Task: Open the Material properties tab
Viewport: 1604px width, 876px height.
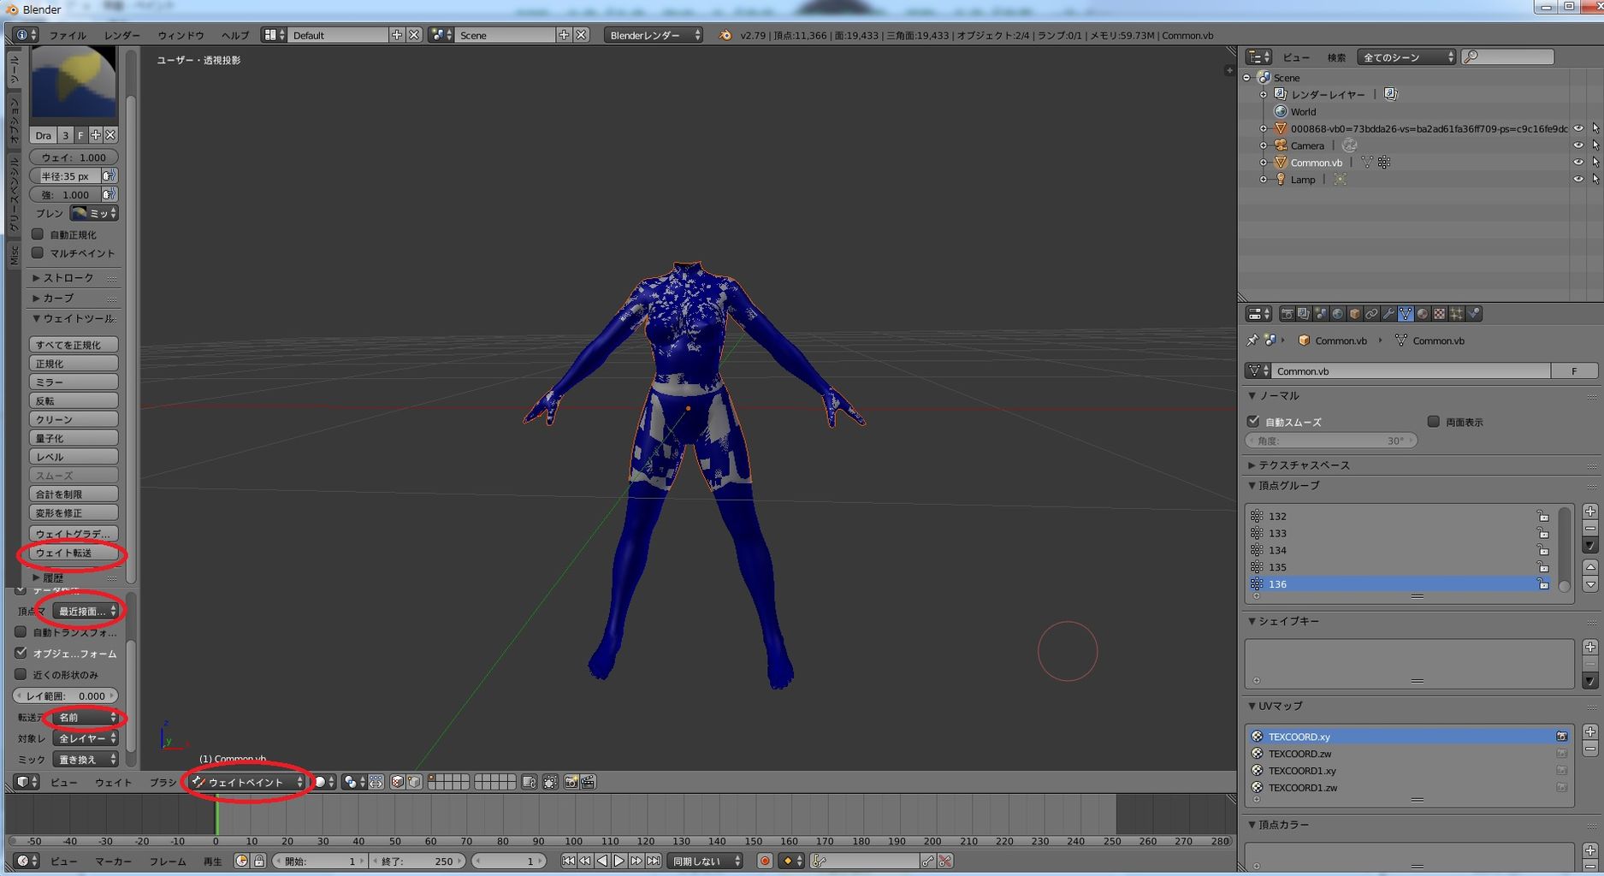Action: coord(1423,314)
